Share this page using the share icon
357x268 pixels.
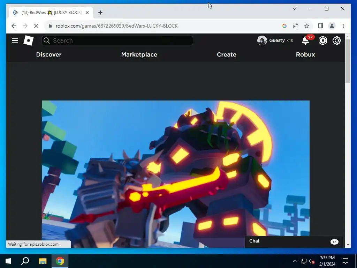coord(296,26)
